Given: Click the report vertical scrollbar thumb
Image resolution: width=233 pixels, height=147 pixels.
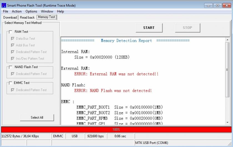Looking at the screenshot, I should (227, 70).
